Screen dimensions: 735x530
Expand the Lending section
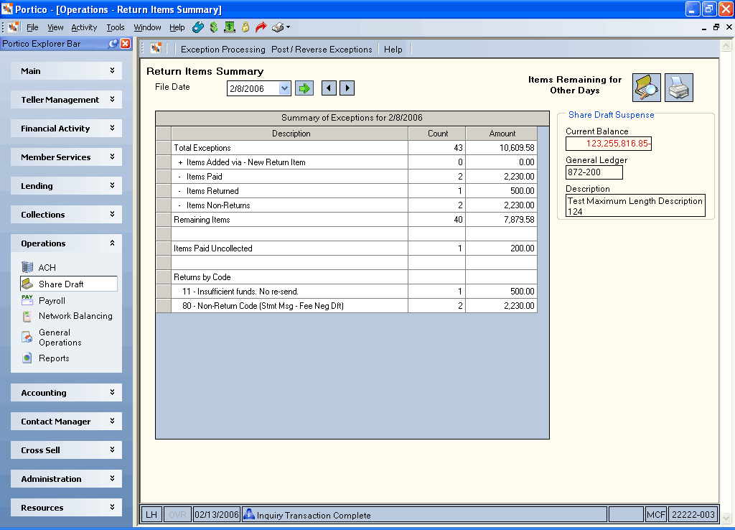click(x=66, y=186)
